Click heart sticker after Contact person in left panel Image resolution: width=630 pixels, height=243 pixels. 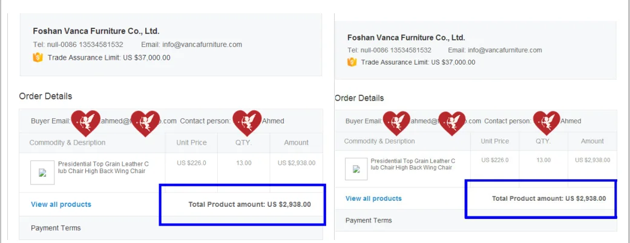click(247, 122)
